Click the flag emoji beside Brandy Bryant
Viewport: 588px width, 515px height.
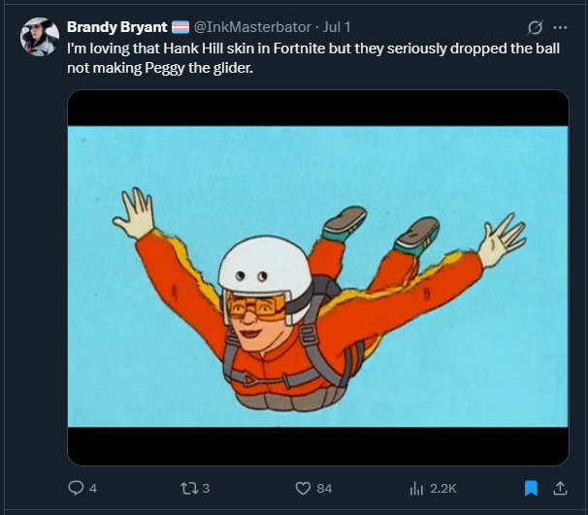point(181,27)
